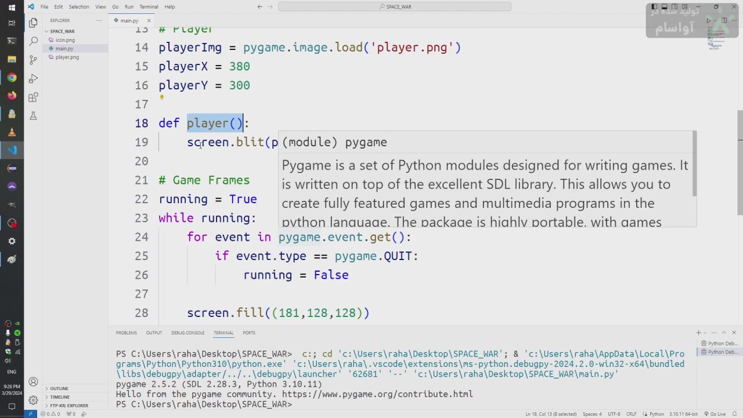Open the Extensions view

pos(33,97)
